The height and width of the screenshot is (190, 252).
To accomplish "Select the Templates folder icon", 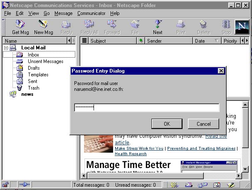I will click(x=20, y=74).
